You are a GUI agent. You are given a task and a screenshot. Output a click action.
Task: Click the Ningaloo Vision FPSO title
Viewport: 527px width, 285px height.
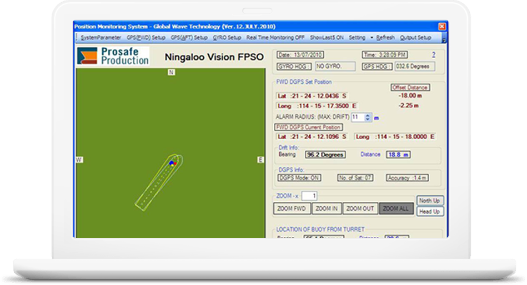(x=214, y=57)
